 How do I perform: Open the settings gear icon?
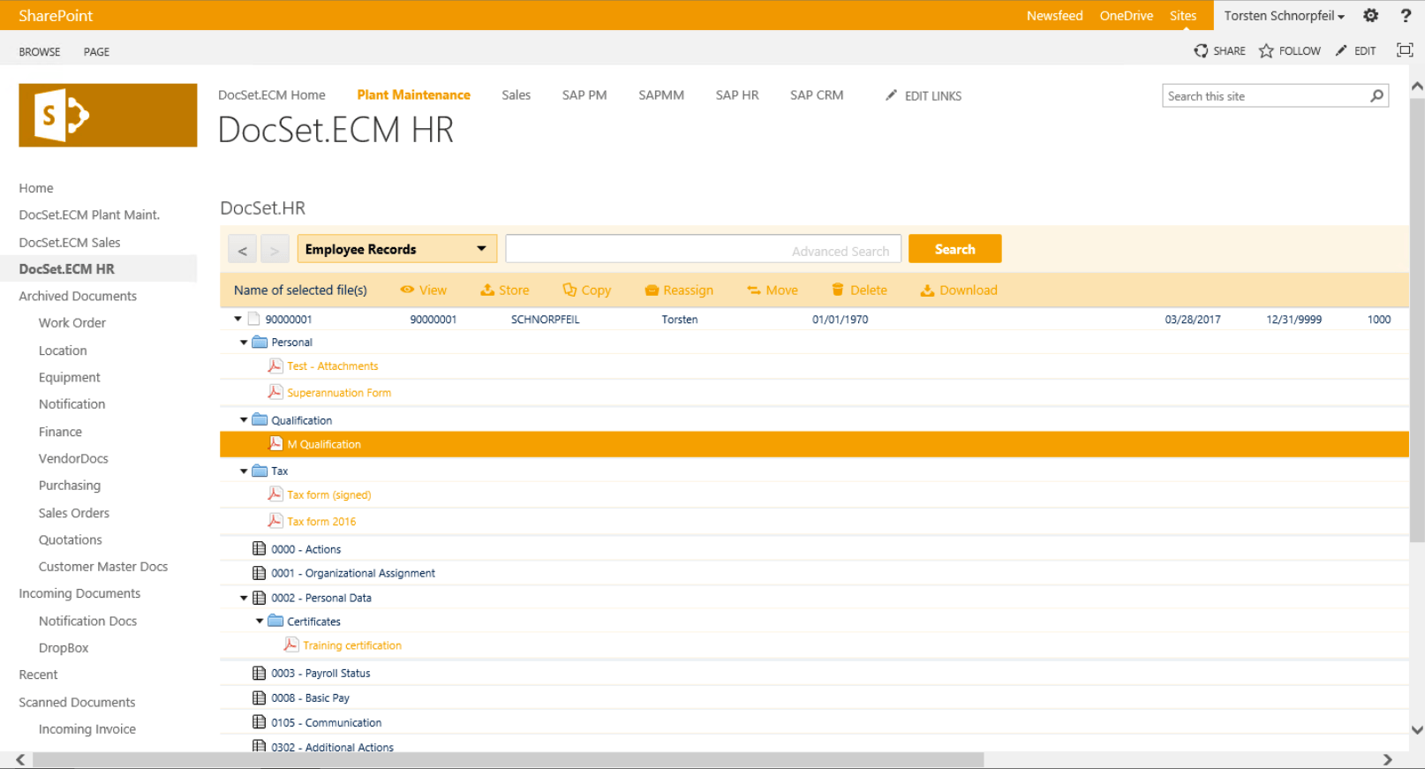coord(1370,16)
